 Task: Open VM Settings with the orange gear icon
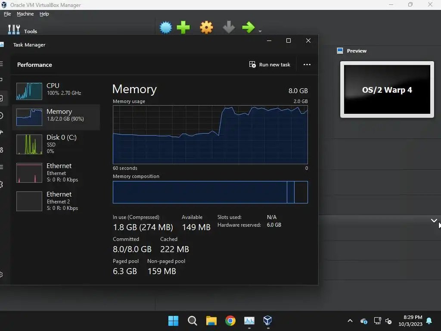click(x=206, y=28)
